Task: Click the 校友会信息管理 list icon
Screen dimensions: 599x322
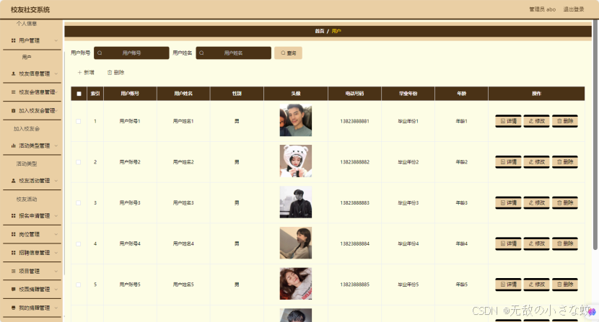Action: coord(14,92)
